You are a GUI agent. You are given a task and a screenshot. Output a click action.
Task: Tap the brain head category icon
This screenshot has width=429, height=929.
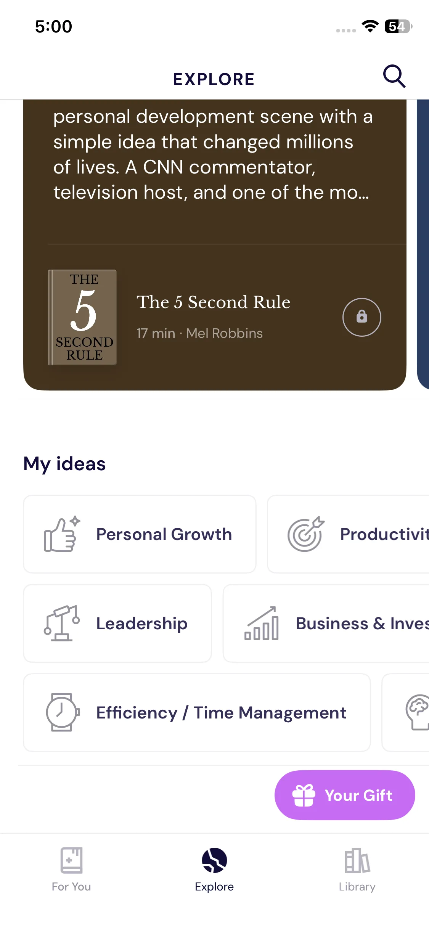[x=418, y=712]
